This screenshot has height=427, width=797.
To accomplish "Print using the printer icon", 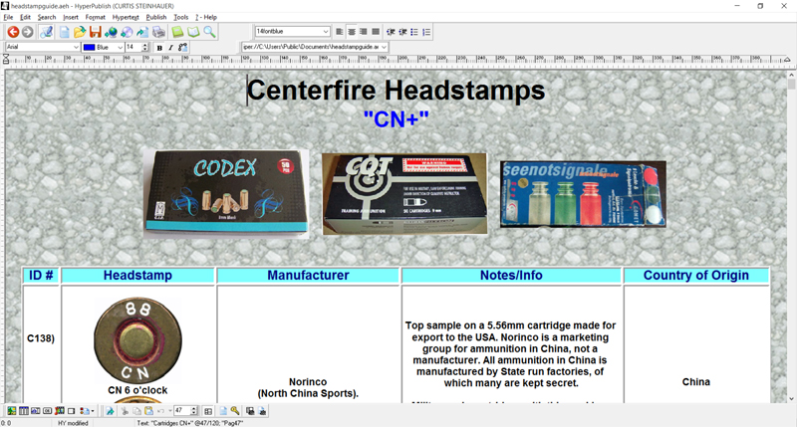I will tap(158, 32).
